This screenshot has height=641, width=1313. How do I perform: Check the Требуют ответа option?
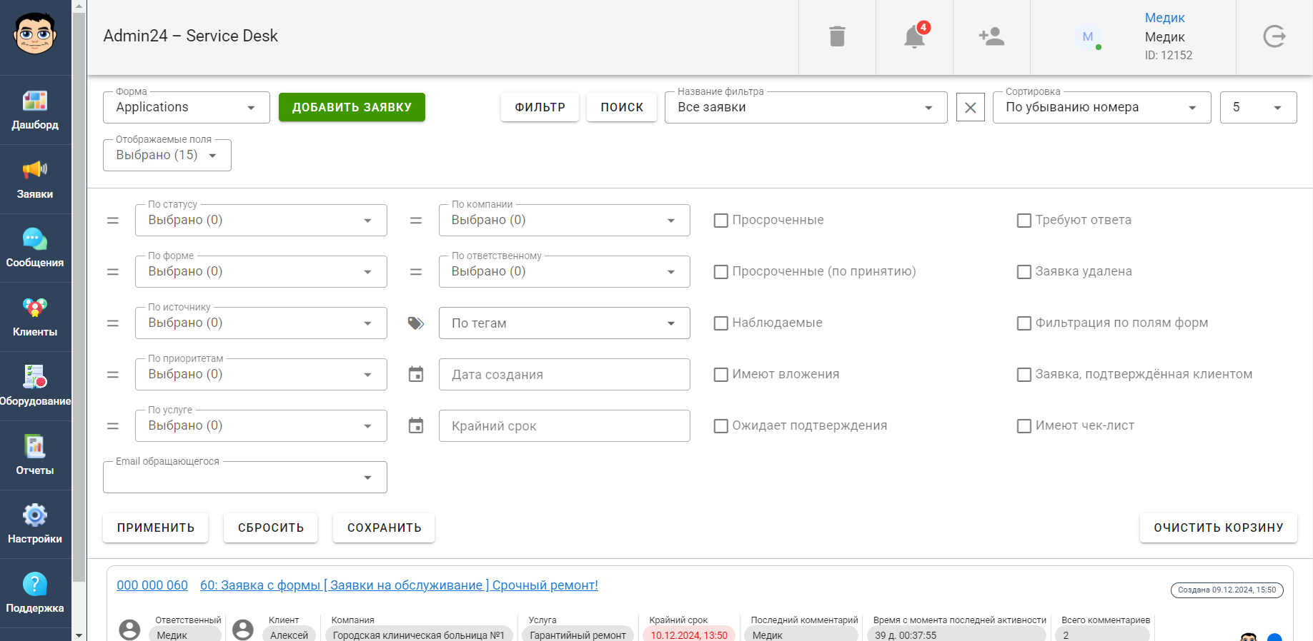pos(1024,221)
